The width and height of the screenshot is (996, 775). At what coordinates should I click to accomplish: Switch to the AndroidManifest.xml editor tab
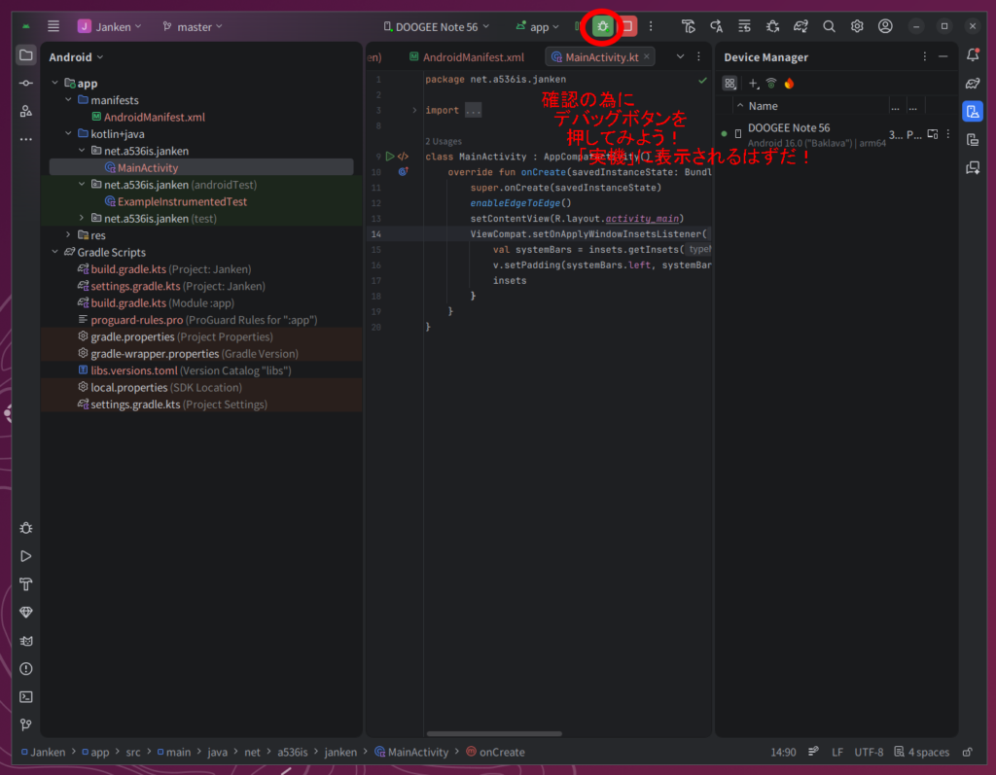pos(466,57)
